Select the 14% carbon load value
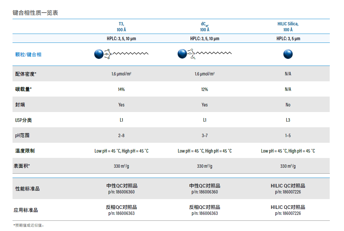 (121, 89)
